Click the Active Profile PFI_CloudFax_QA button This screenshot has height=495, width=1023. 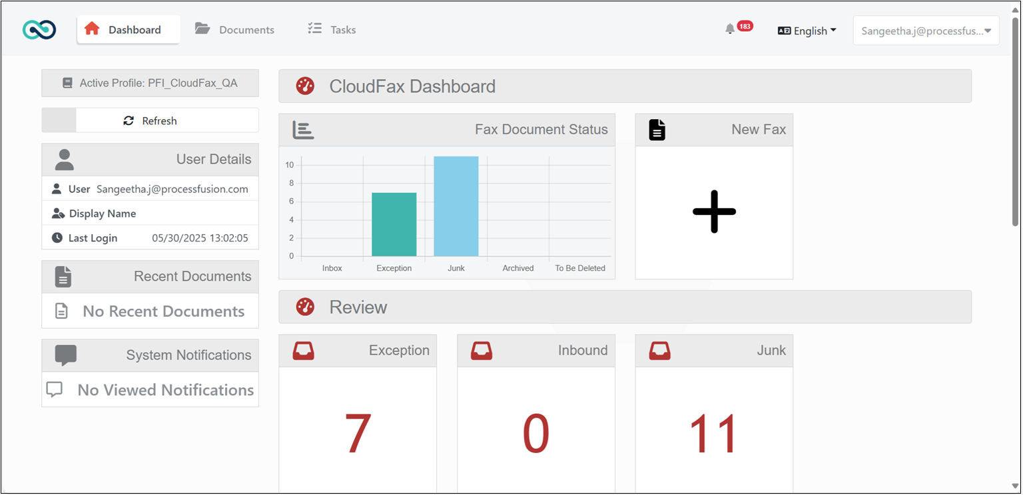click(150, 83)
